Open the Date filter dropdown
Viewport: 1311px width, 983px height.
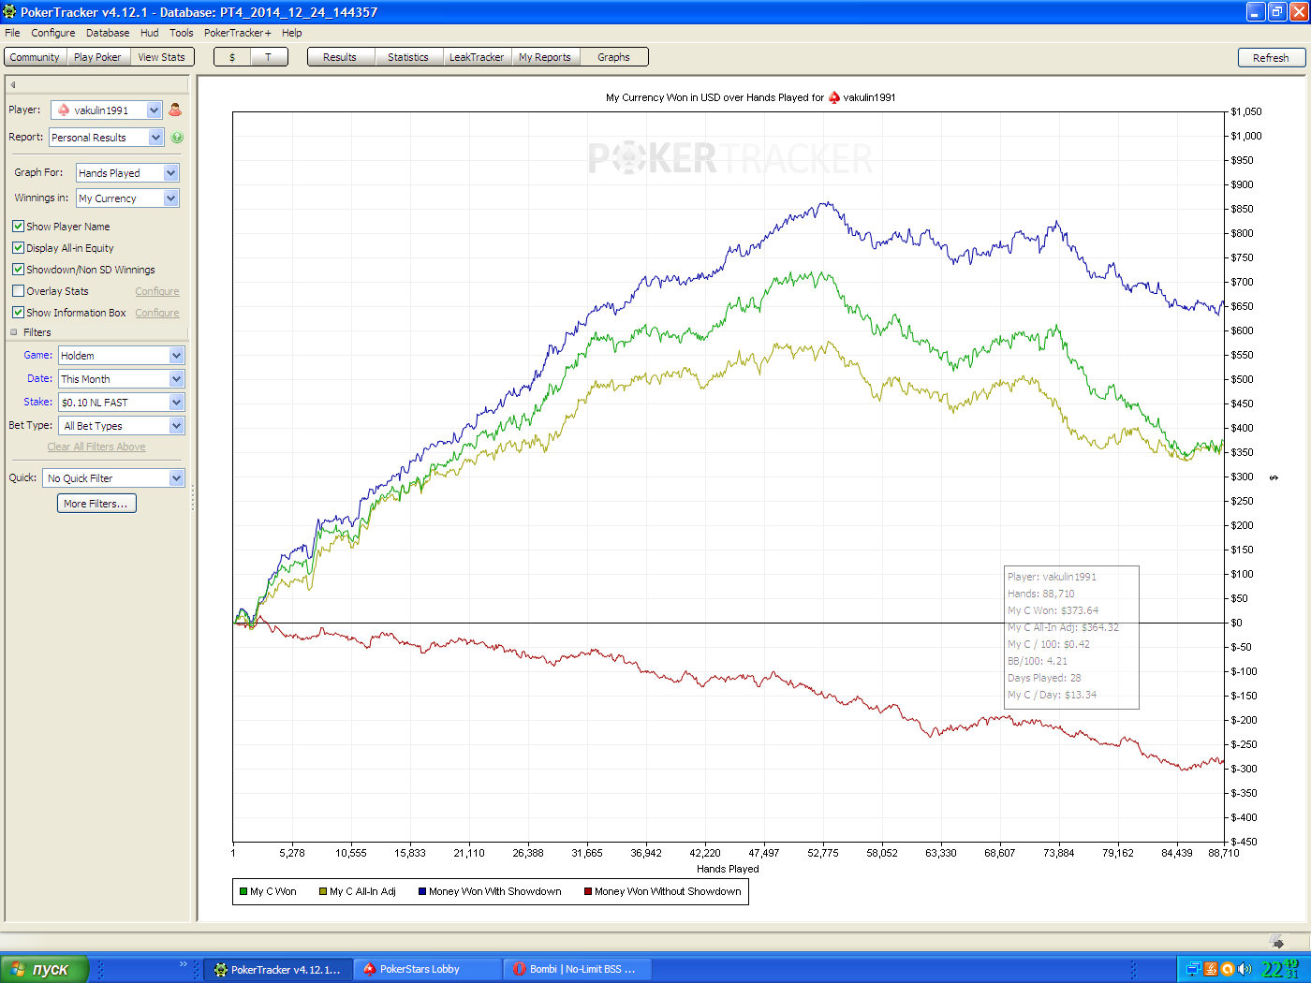click(122, 379)
